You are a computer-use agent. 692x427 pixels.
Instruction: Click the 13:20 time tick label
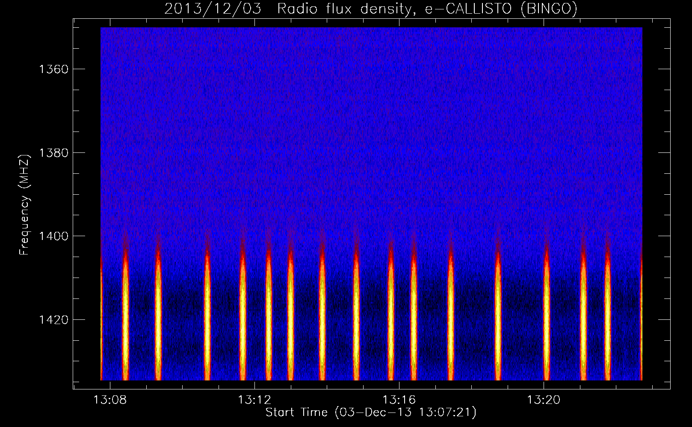pos(544,400)
